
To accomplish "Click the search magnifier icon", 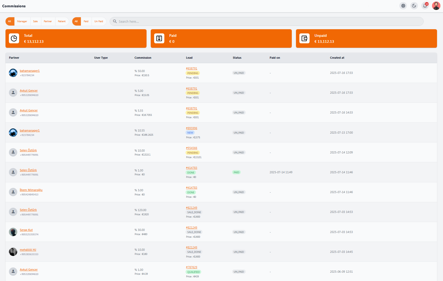I will coord(115,21).
